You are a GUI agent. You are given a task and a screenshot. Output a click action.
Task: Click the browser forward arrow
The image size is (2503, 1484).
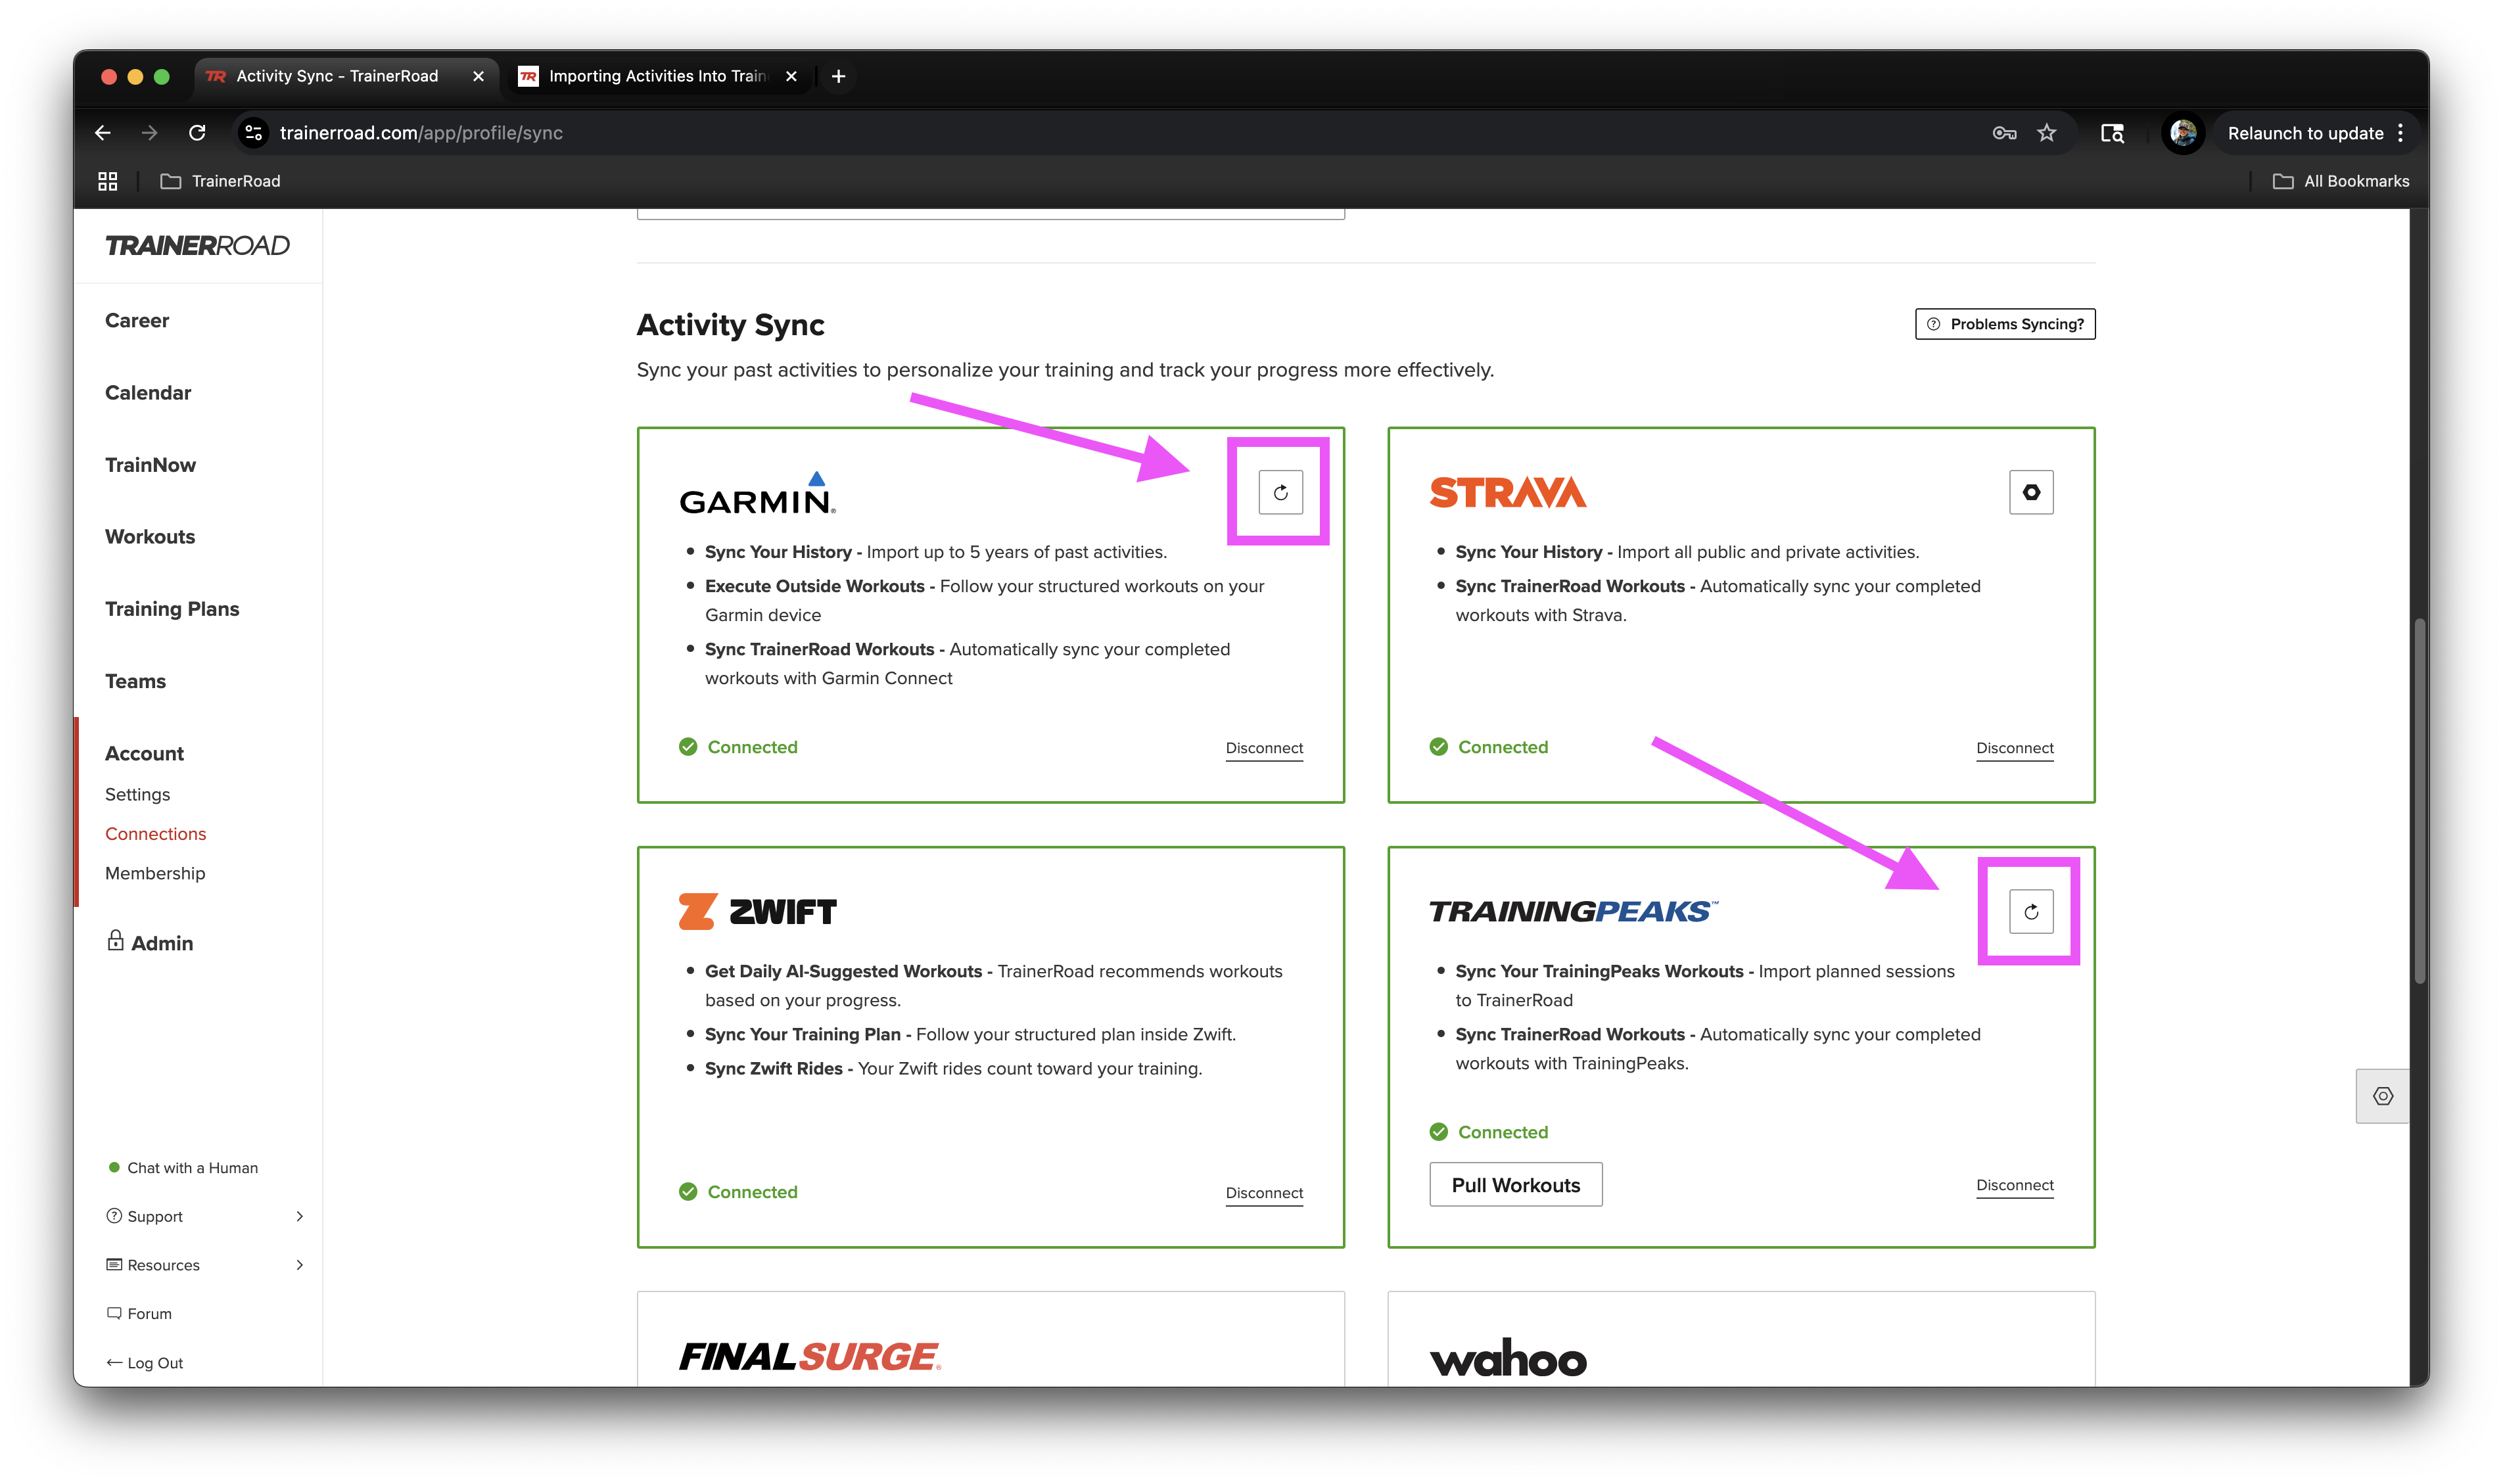point(150,133)
